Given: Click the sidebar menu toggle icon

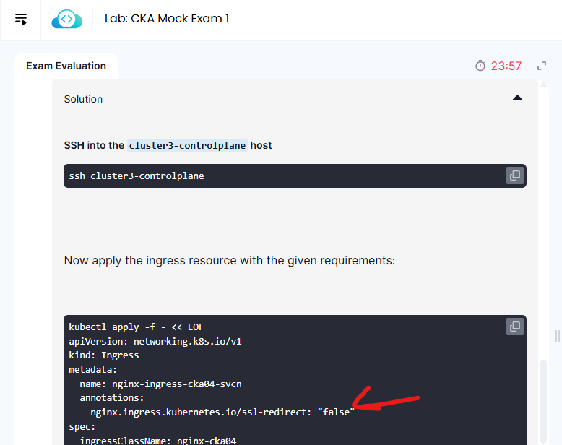Looking at the screenshot, I should (21, 20).
